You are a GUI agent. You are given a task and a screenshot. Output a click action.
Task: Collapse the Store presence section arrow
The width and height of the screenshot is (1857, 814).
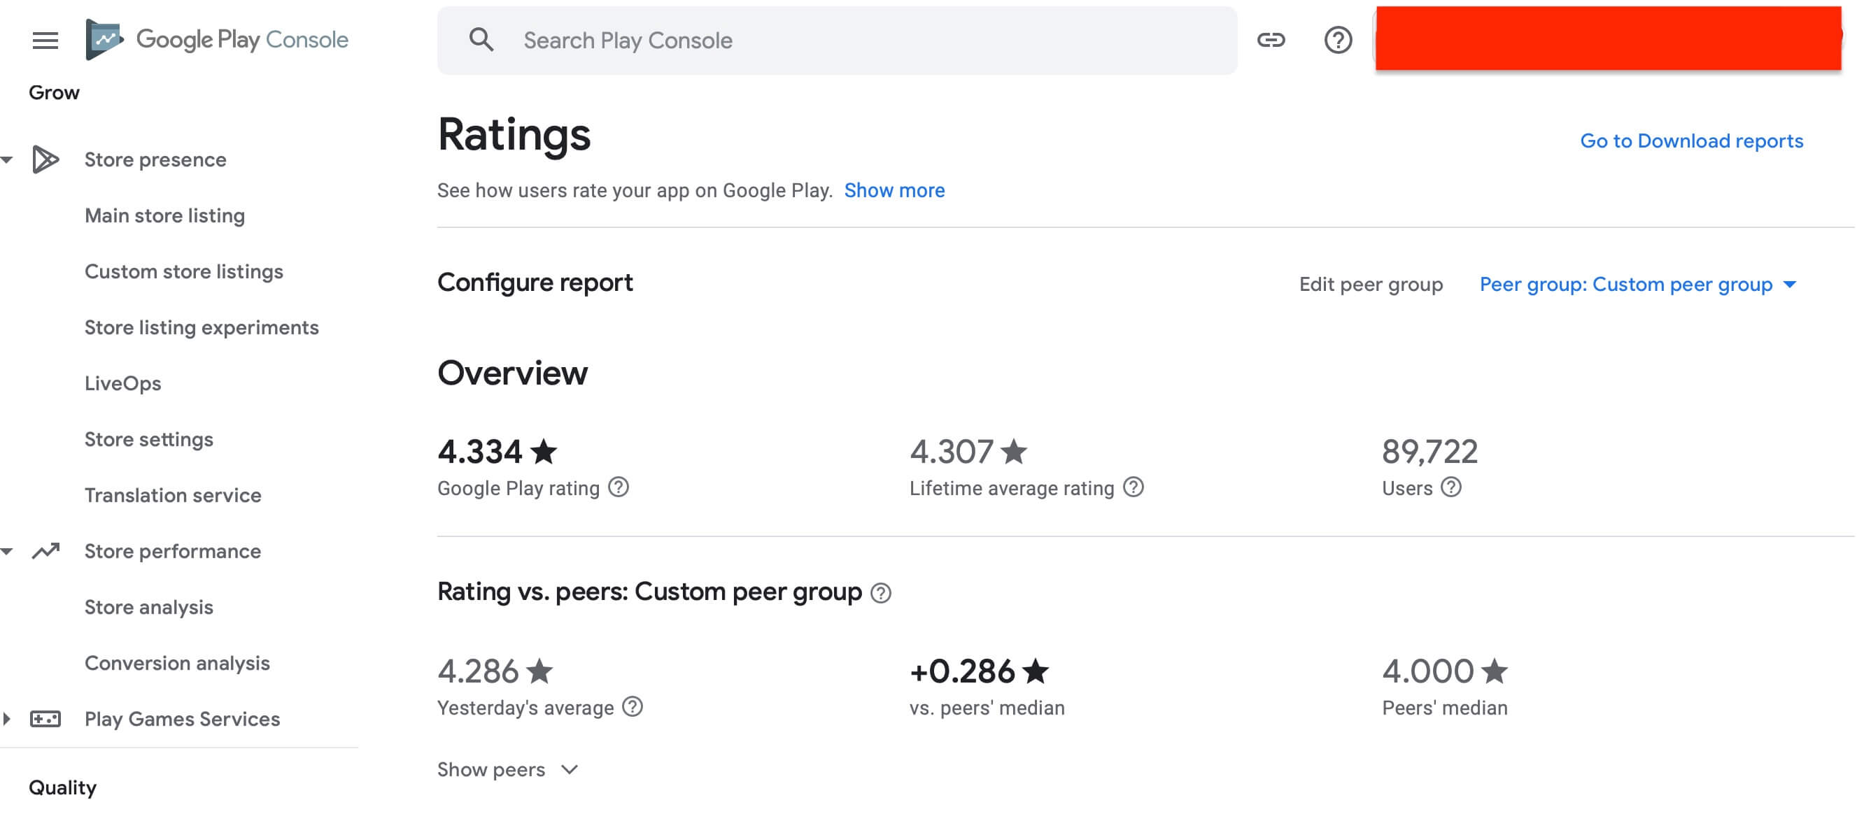pyautogui.click(x=6, y=160)
